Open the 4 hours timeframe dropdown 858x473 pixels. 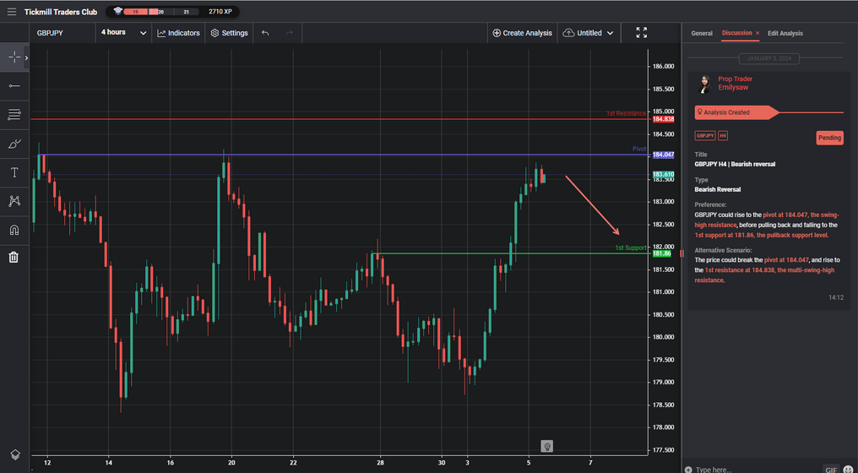[x=123, y=33]
